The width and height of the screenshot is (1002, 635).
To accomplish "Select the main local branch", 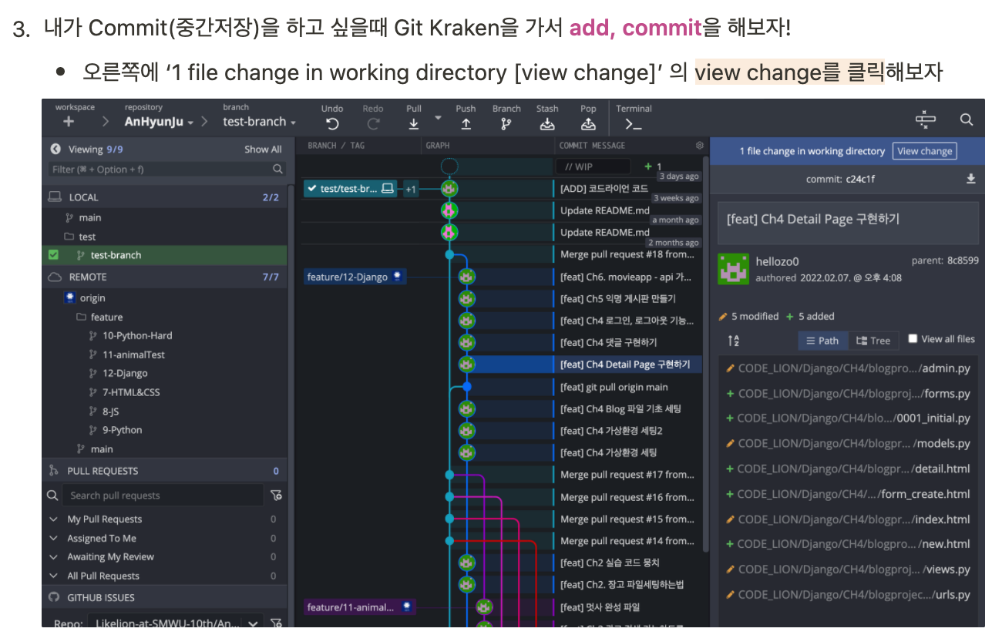I will pyautogui.click(x=90, y=217).
